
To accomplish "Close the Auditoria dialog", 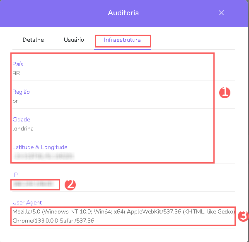I will click(221, 13).
